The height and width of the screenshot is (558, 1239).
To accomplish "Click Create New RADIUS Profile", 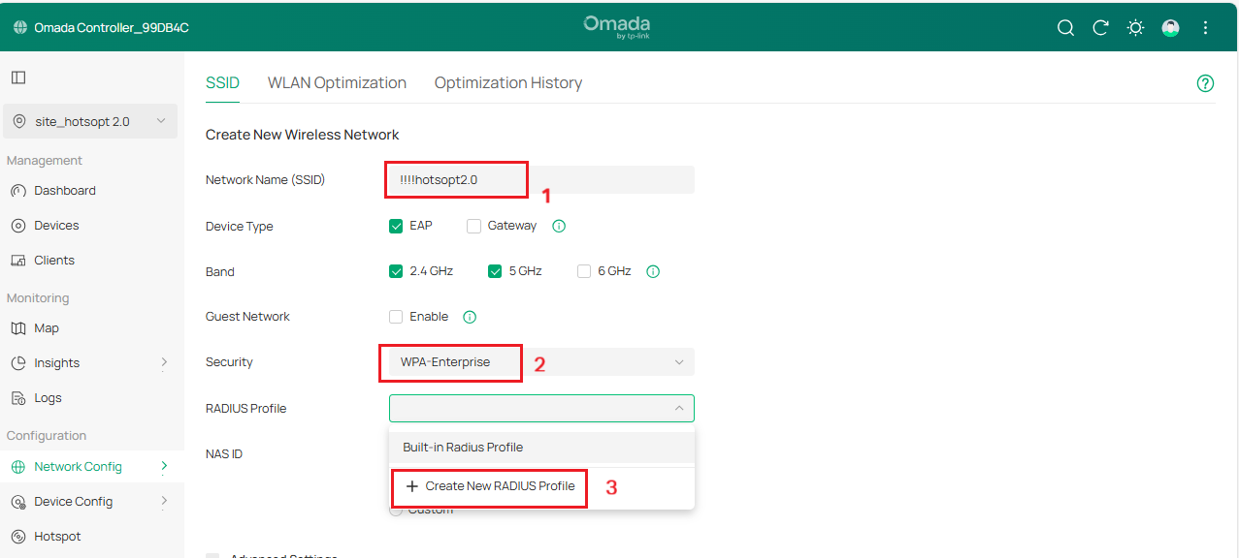I will pyautogui.click(x=488, y=487).
